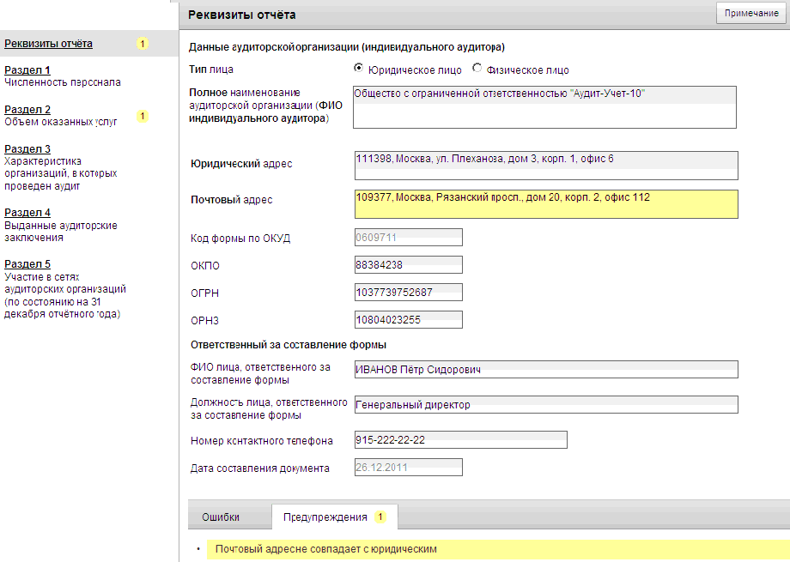Click the count badge on Предупреждения tab

pos(380,517)
